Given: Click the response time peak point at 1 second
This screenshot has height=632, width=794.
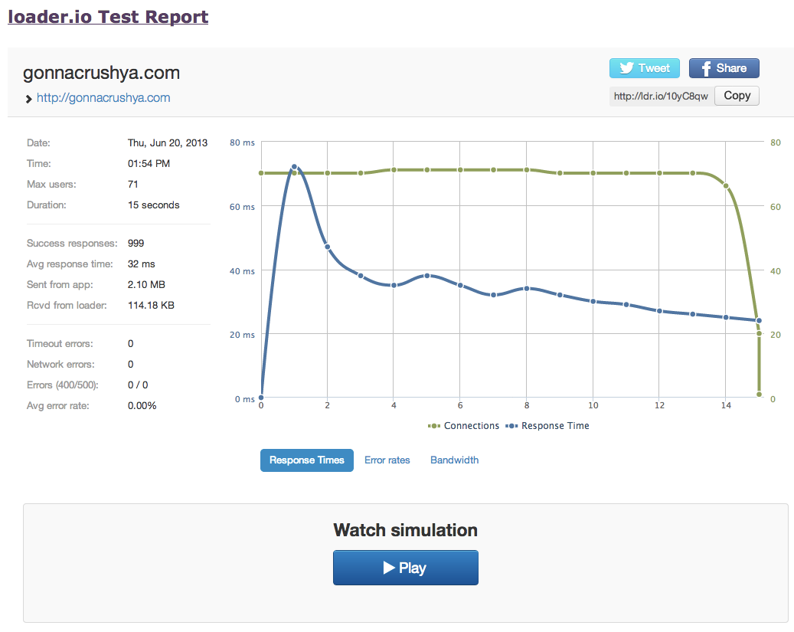Looking at the screenshot, I should point(294,167).
